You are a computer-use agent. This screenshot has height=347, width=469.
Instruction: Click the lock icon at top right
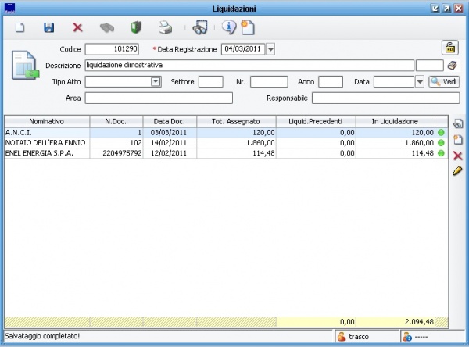click(x=449, y=48)
